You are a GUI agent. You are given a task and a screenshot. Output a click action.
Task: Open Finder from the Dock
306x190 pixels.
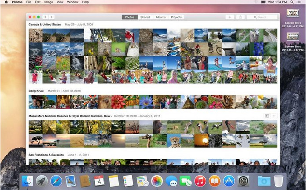coord(27,181)
